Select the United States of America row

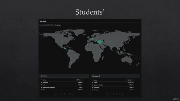[62, 87]
